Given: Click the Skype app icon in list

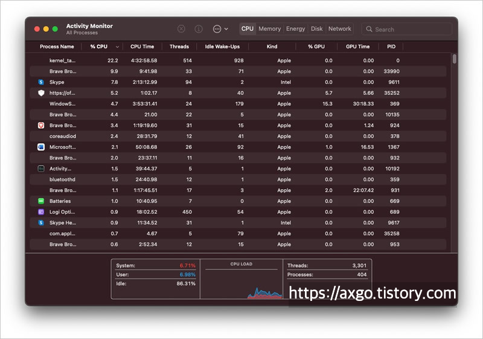Looking at the screenshot, I should (41, 82).
